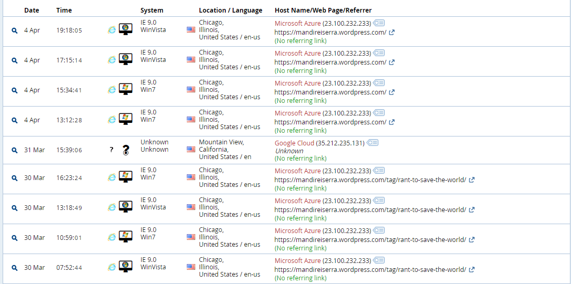The image size is (571, 284).
Task: Open rant-to-save-the-world URL in 16:23:24 row
Action: pyautogui.click(x=370, y=180)
